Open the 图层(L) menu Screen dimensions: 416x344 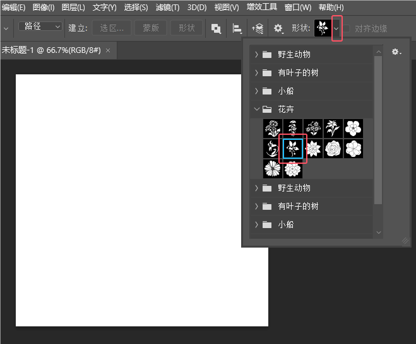73,8
